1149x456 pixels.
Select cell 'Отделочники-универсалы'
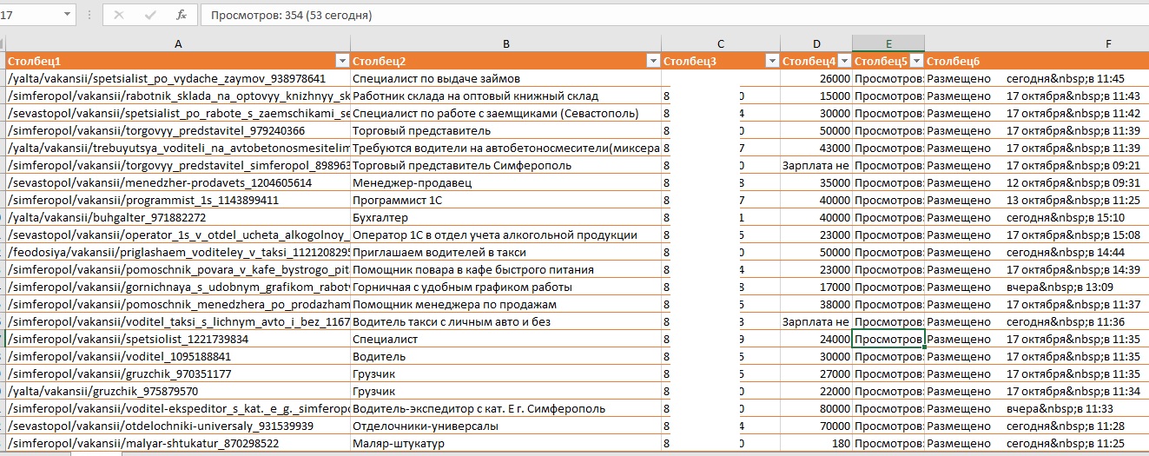tap(505, 426)
